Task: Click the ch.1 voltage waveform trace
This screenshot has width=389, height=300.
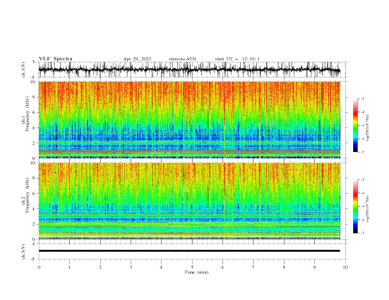Action: (189, 70)
